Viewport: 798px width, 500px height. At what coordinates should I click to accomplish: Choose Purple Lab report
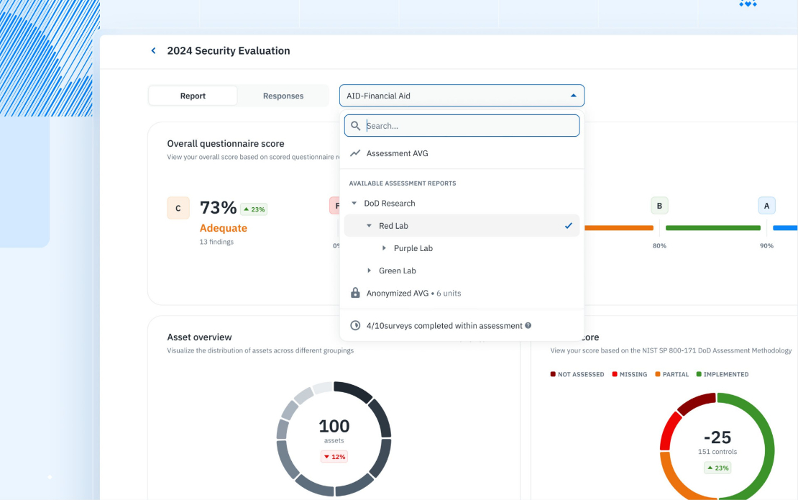pyautogui.click(x=413, y=248)
